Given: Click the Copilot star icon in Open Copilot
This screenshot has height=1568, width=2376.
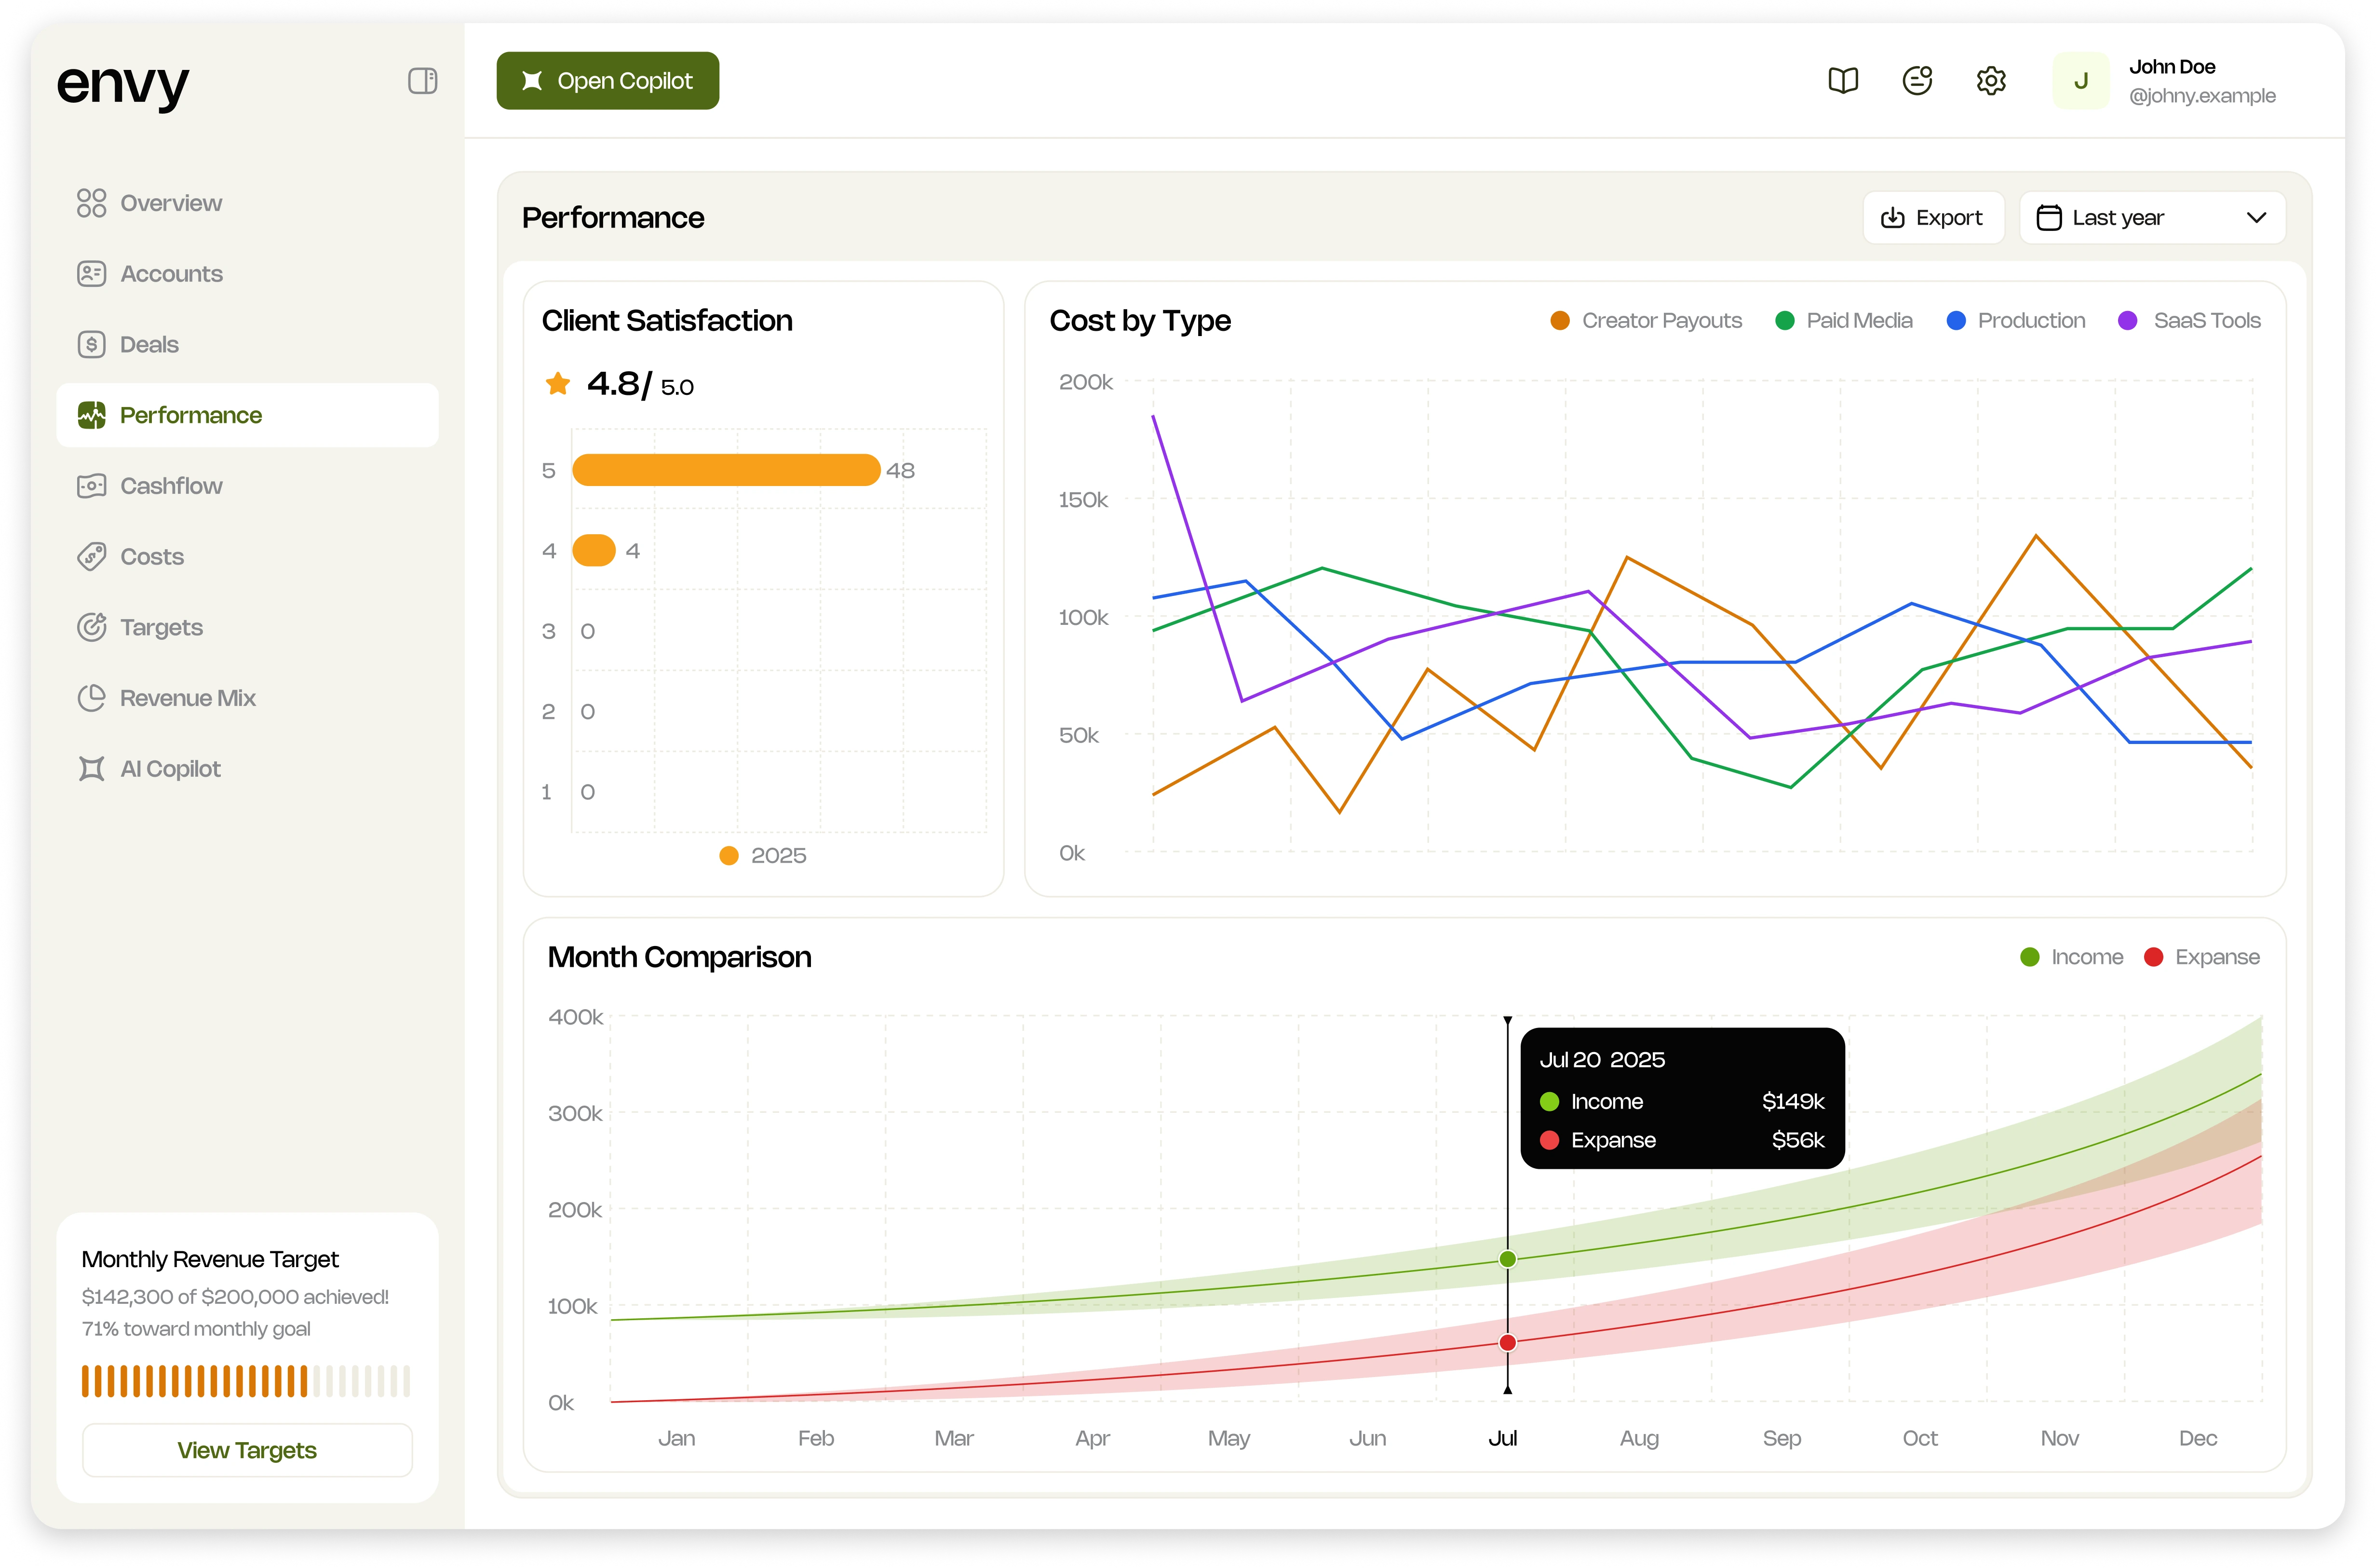Looking at the screenshot, I should [532, 81].
